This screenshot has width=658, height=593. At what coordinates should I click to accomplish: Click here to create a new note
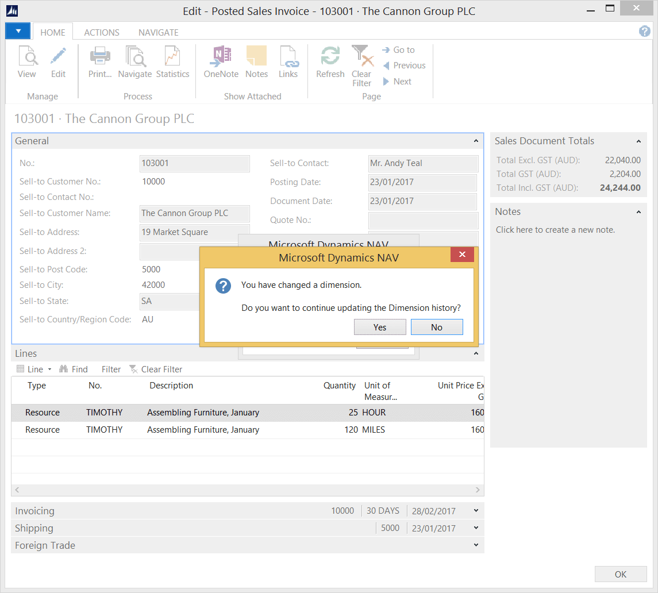[x=555, y=230]
